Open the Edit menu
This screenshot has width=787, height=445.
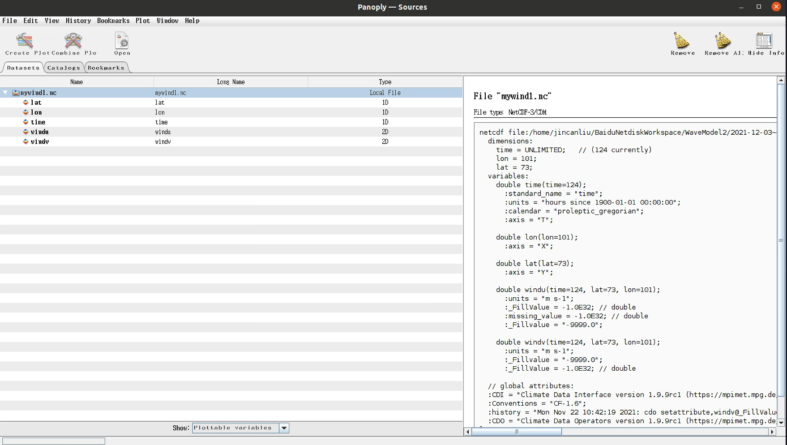click(x=30, y=21)
